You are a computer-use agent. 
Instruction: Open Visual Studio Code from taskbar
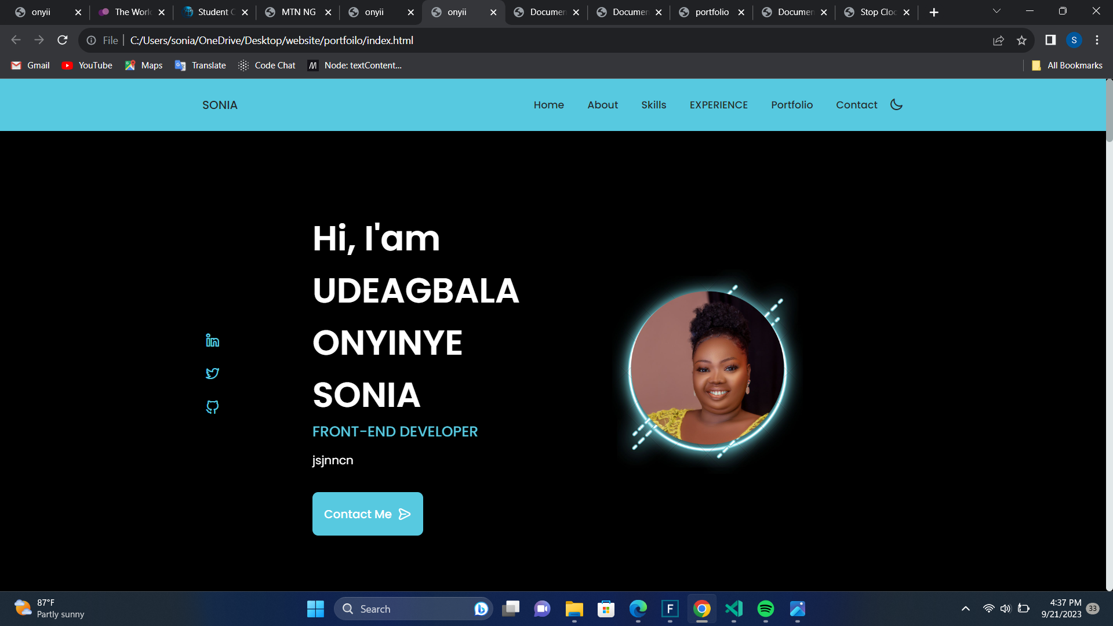pyautogui.click(x=734, y=609)
